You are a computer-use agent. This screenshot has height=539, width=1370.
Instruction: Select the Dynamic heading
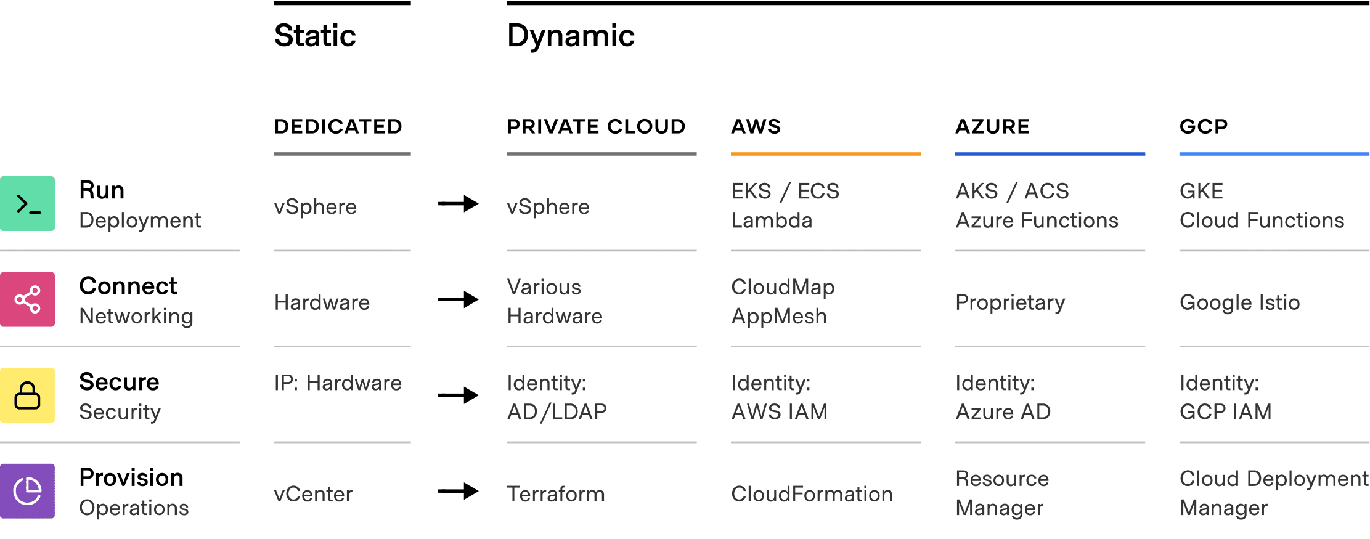[571, 36]
